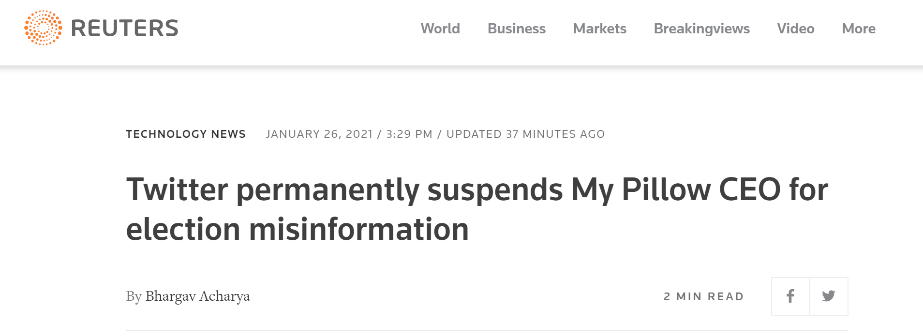Click the orange Reuters dotted circle logo

(x=43, y=28)
